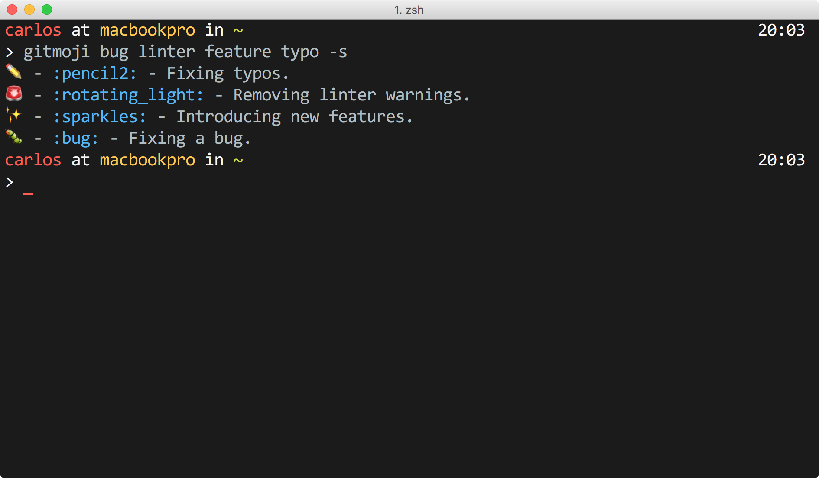The image size is (819, 478).
Task: Select the :sparkles: gitmoji code
Action: 101,116
